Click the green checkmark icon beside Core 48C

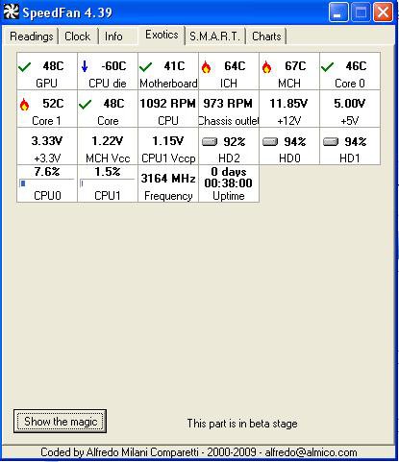coord(86,105)
